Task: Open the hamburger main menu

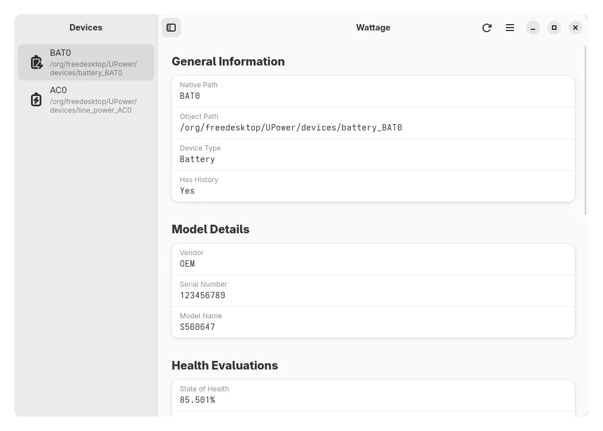Action: 510,28
